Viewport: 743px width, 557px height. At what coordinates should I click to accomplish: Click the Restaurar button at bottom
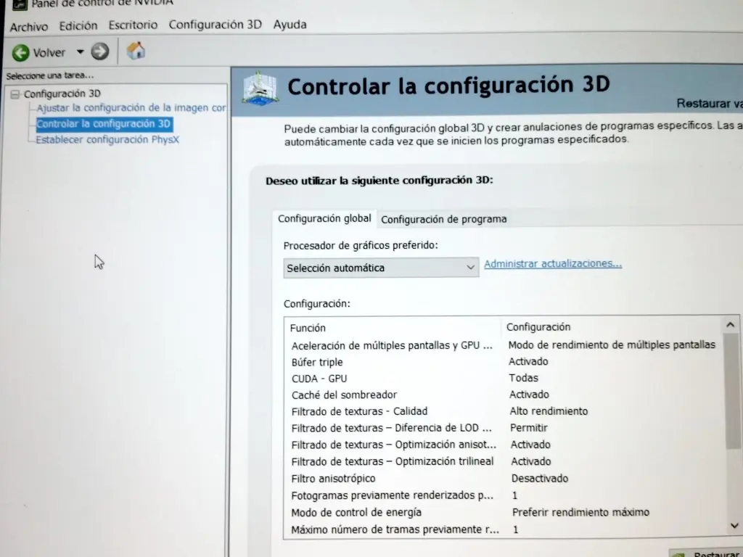point(706,553)
